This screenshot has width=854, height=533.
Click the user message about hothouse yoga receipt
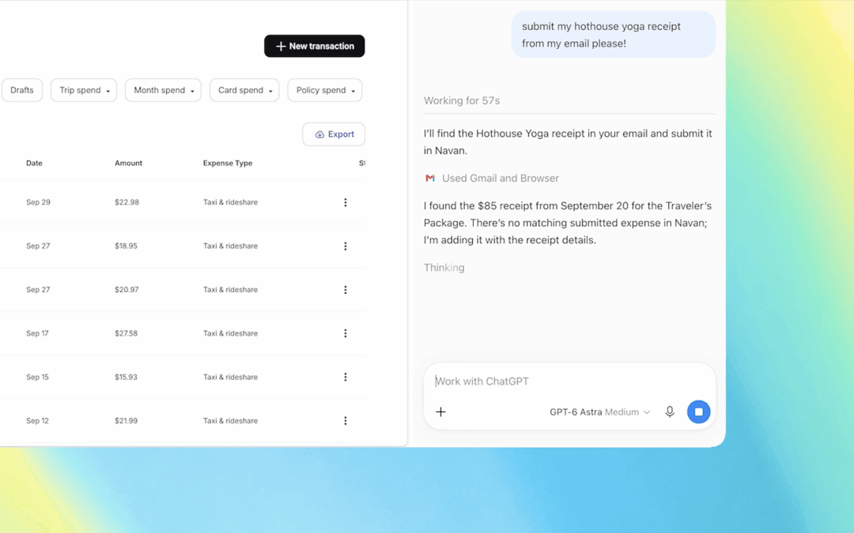pos(614,35)
